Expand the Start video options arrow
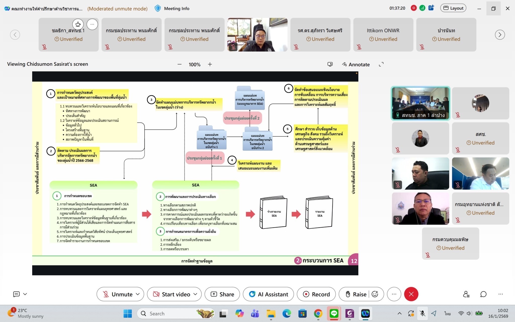 coord(195,294)
